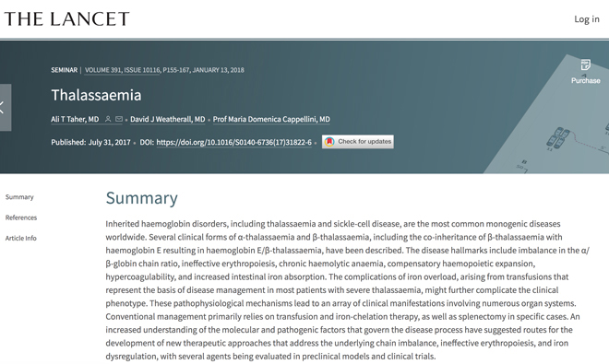Open author David J Weatherall, MD
The image size is (609, 364).
167,119
